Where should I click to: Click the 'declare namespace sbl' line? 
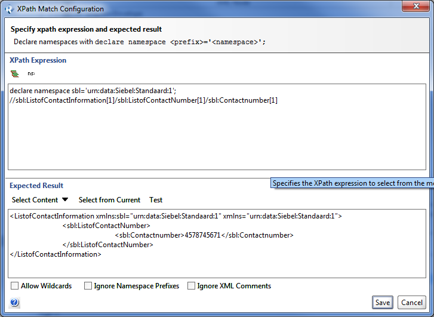[x=93, y=90]
